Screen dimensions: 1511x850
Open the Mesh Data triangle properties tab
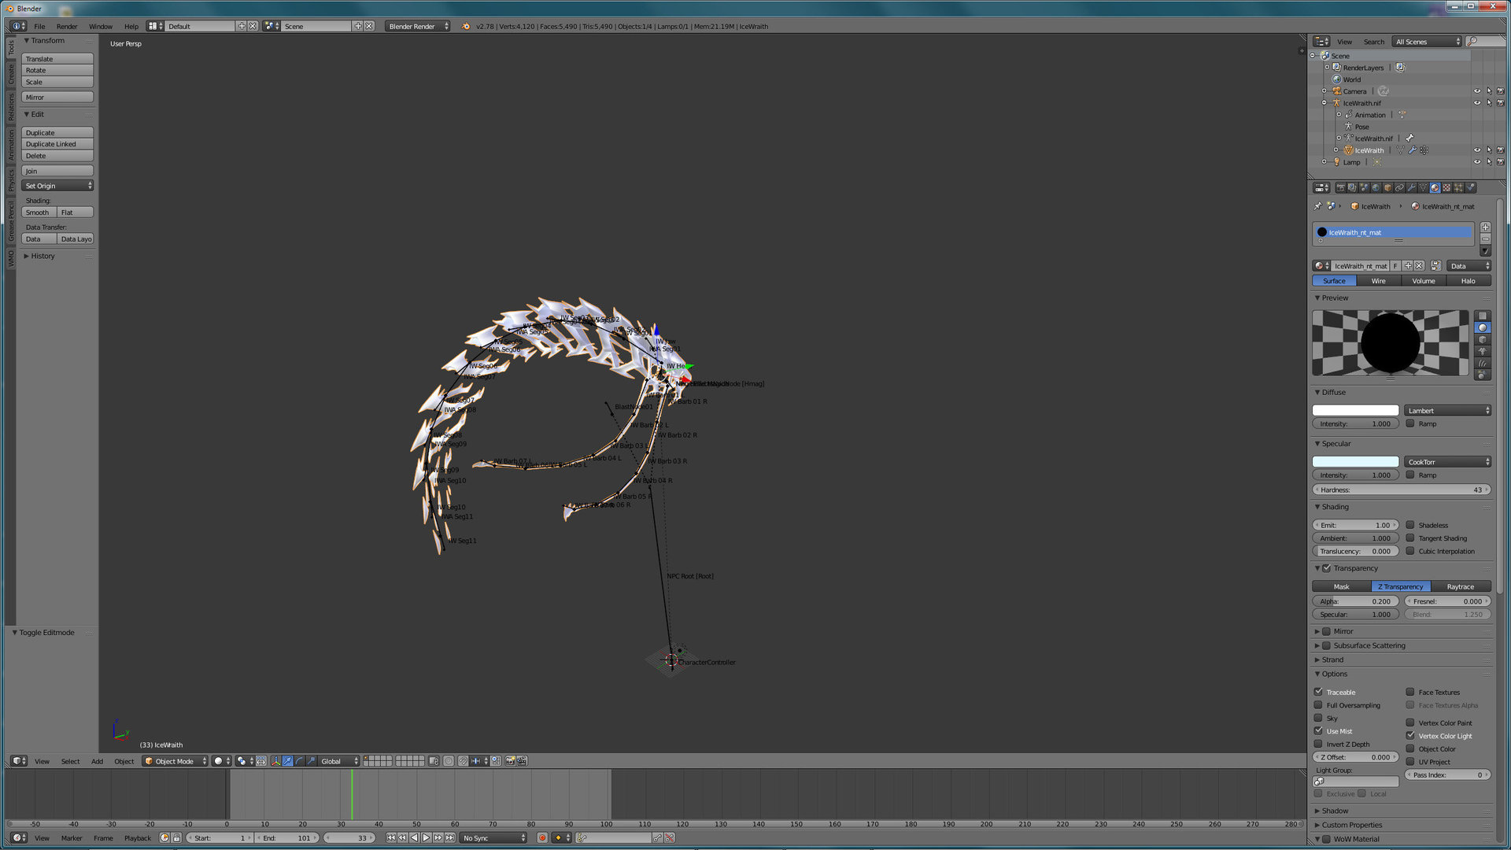[x=1423, y=187]
